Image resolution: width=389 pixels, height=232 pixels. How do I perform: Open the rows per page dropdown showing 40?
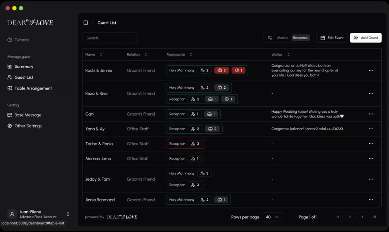(273, 217)
